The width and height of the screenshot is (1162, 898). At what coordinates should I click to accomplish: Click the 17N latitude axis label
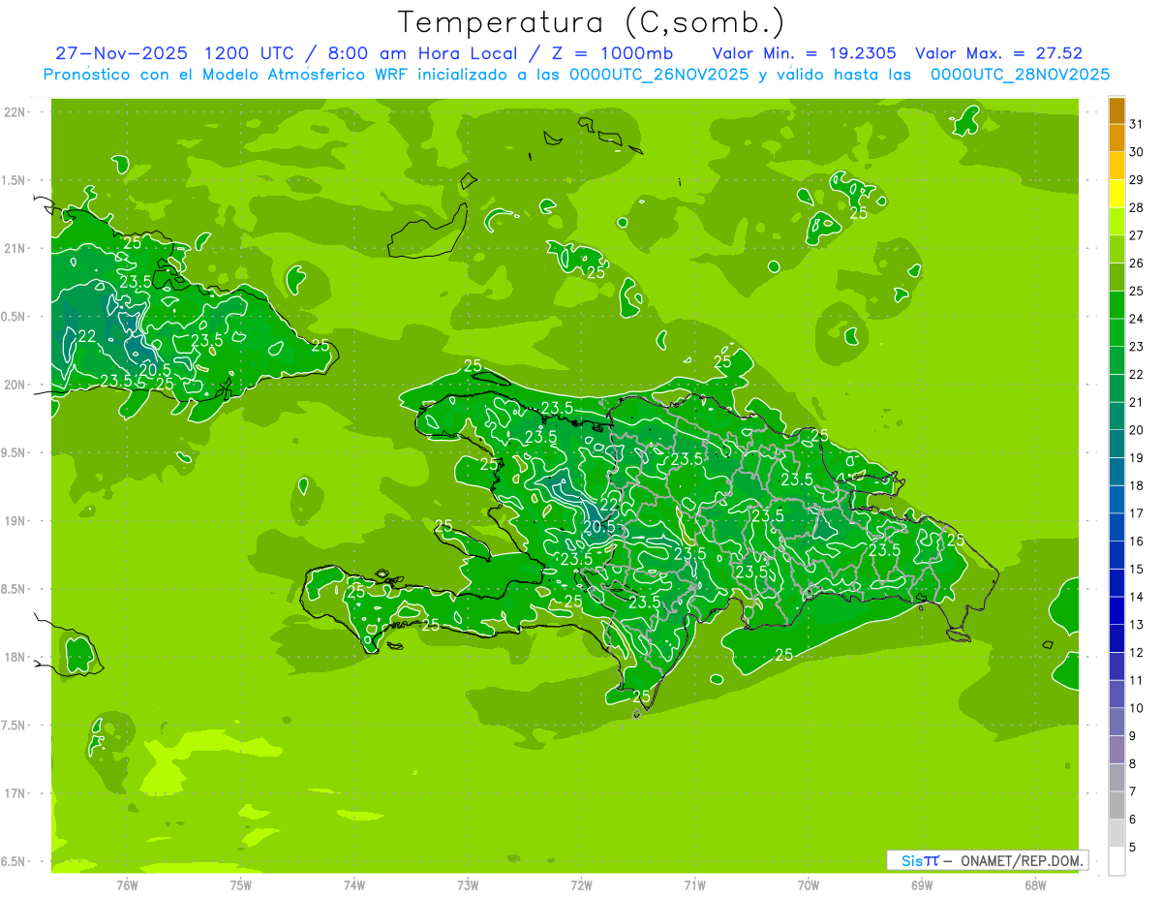[15, 793]
